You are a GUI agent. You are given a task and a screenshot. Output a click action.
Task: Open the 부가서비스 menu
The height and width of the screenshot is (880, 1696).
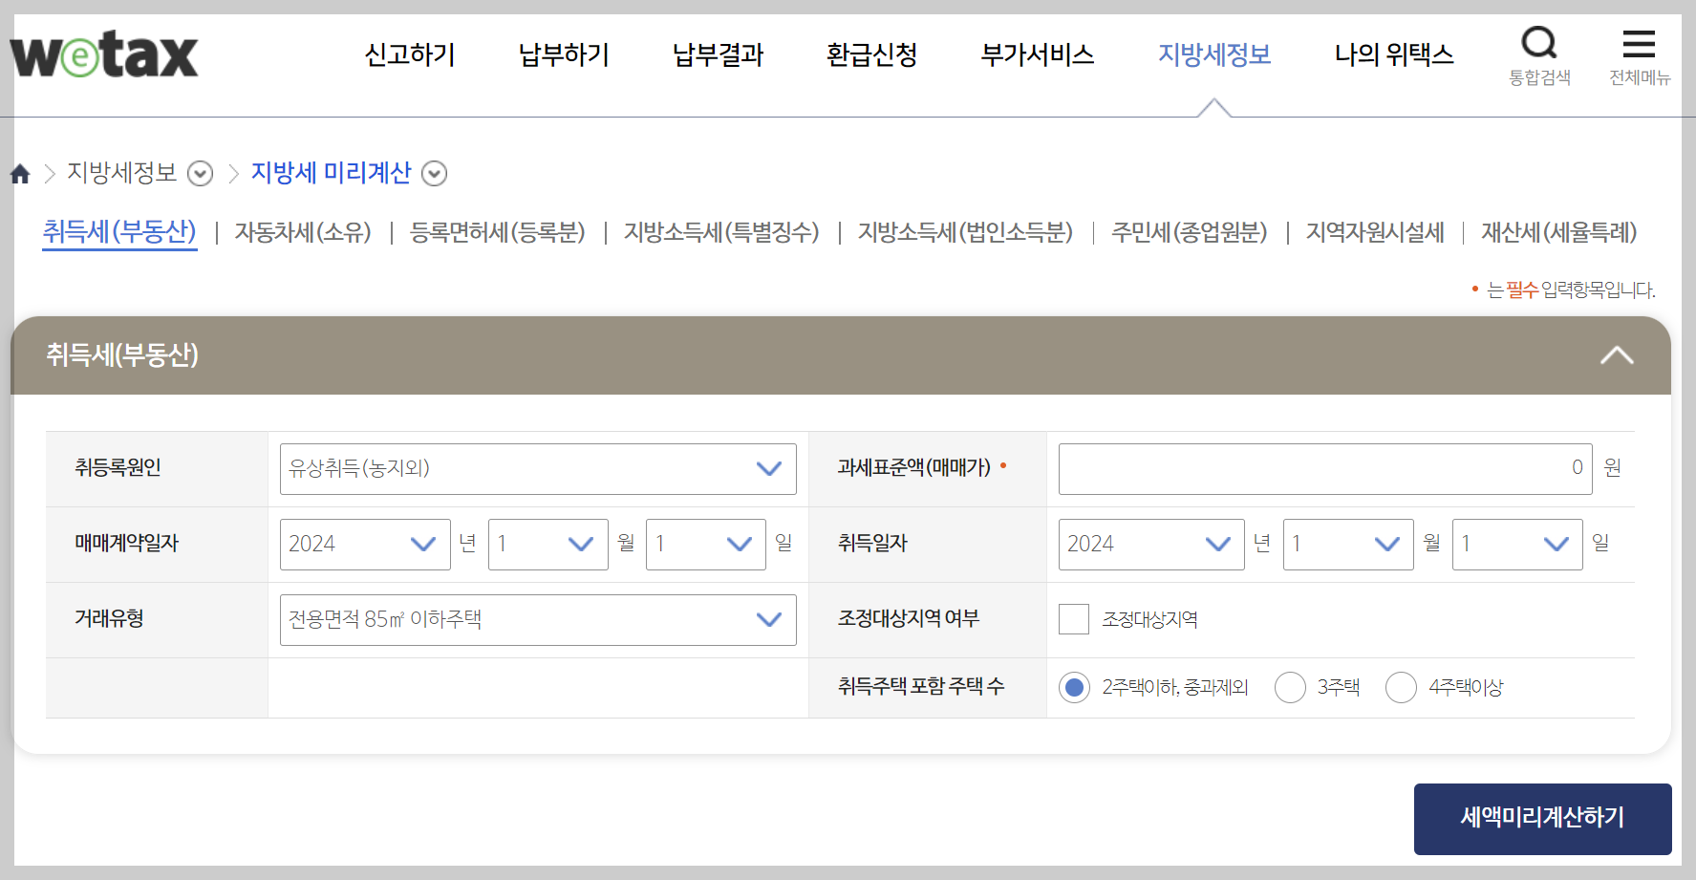tap(1038, 54)
